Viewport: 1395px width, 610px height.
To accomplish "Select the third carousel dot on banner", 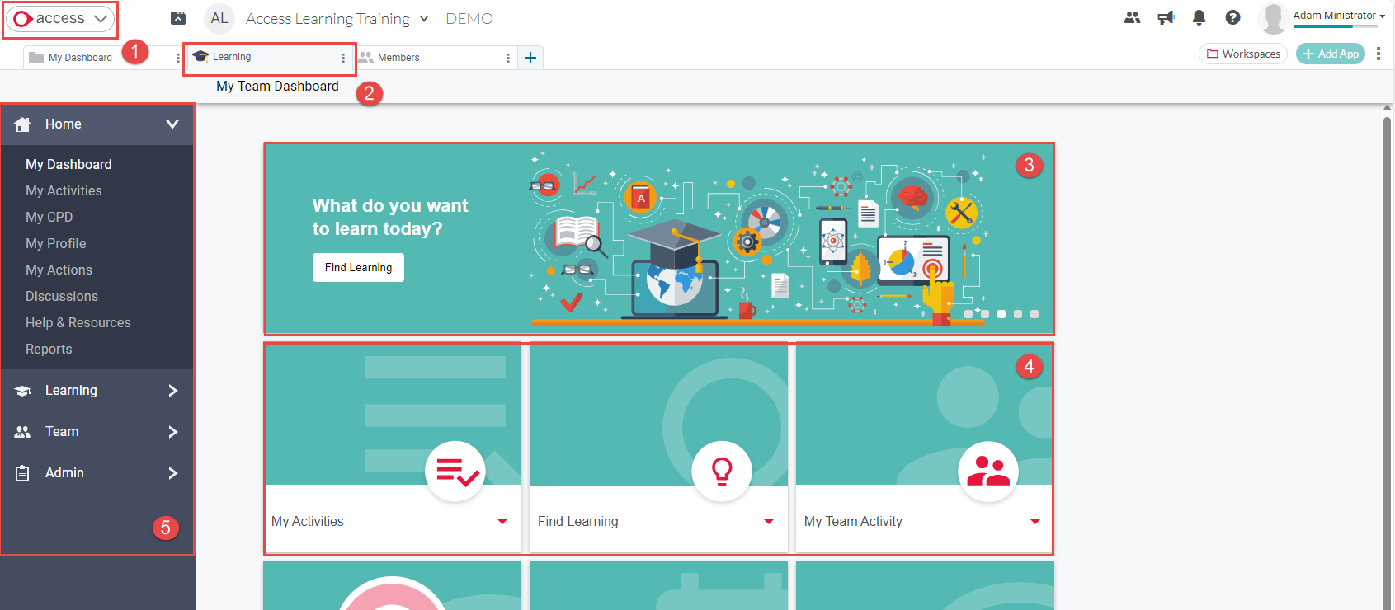I will (1001, 314).
